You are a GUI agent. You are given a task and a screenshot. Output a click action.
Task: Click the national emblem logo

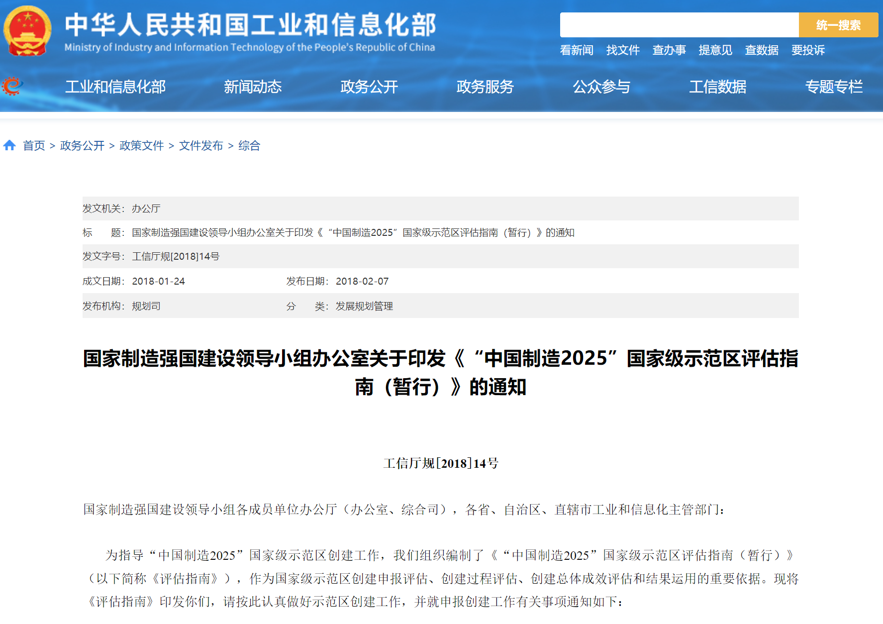[x=27, y=31]
